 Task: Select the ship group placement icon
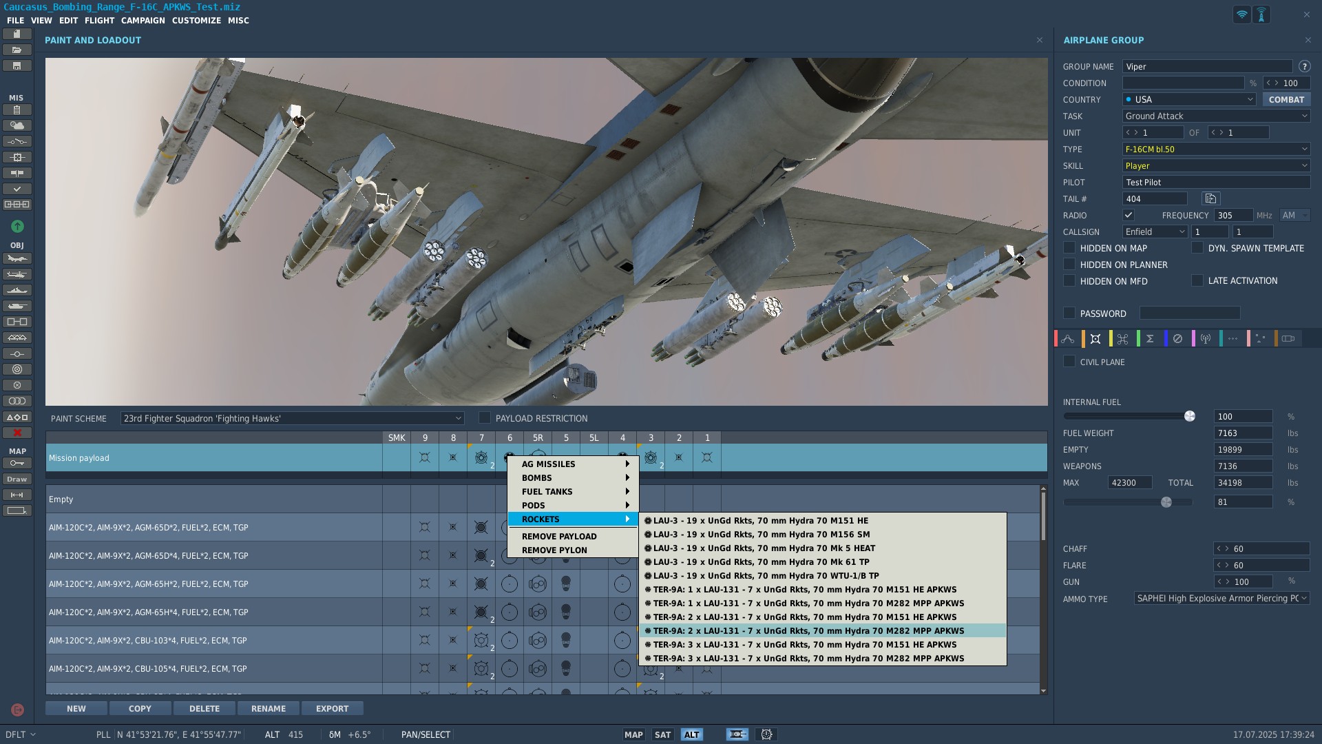click(17, 290)
